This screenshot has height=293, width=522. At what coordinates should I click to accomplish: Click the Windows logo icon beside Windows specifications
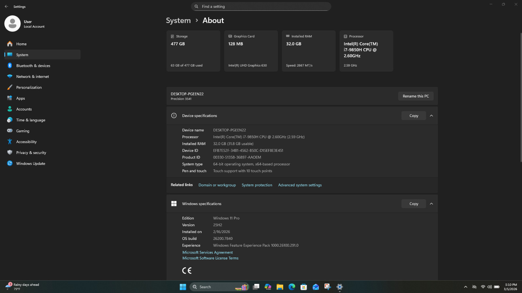tap(174, 204)
